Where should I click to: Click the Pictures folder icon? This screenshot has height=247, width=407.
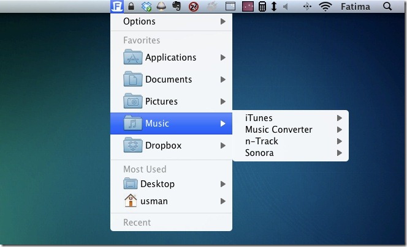(x=133, y=101)
